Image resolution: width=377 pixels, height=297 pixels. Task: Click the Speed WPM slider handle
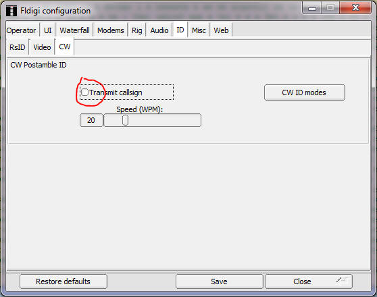pyautogui.click(x=125, y=120)
